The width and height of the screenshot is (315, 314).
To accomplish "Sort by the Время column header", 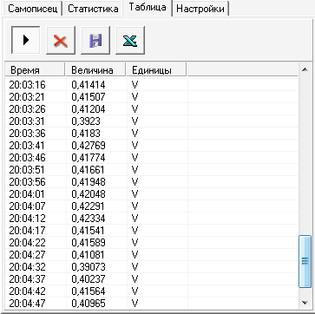I will click(35, 70).
